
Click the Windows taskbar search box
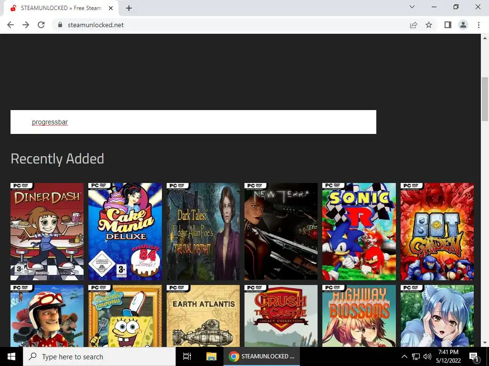click(99, 356)
